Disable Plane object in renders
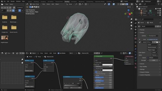 pyautogui.click(x=160, y=13)
